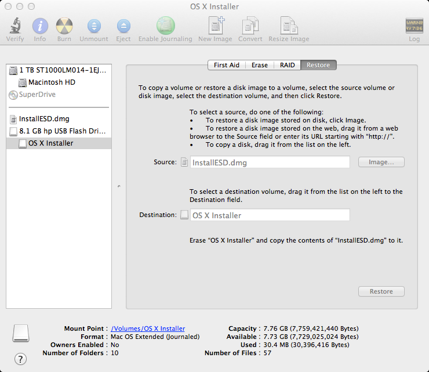Select the Restore tab
Screen dimensions: 429x372
click(318, 65)
